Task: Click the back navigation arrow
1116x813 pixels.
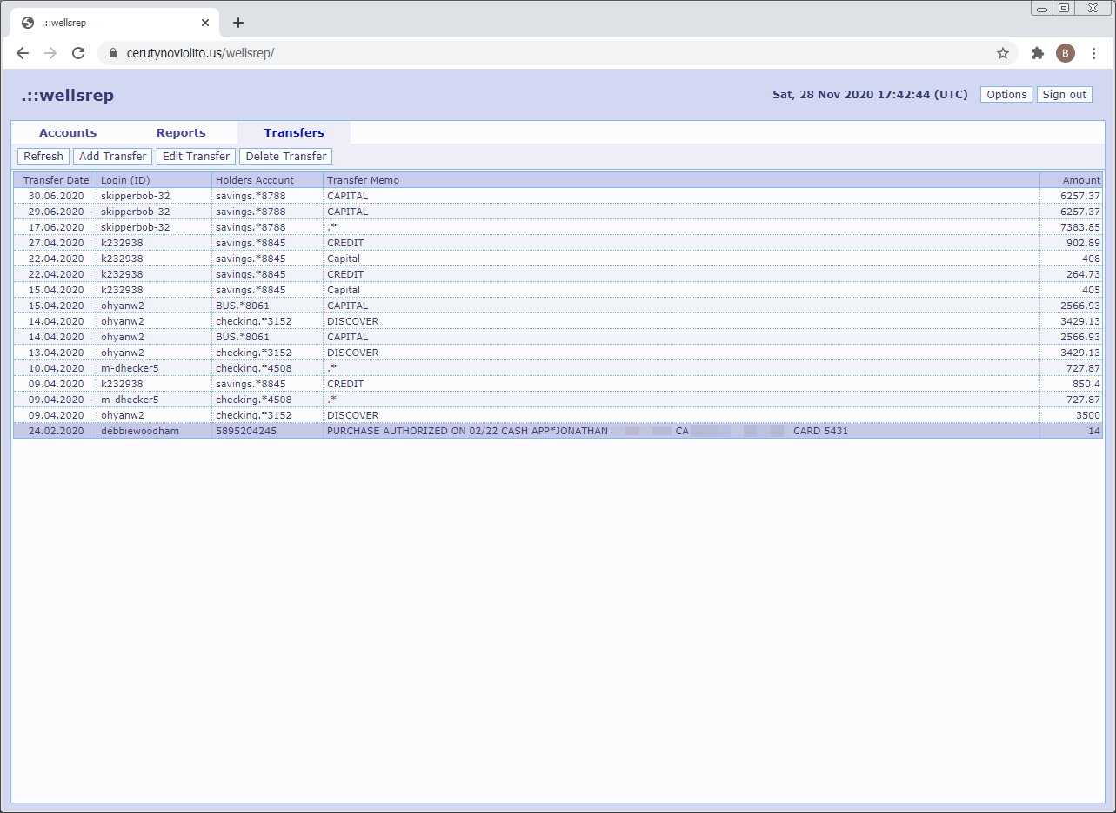Action: coord(23,53)
